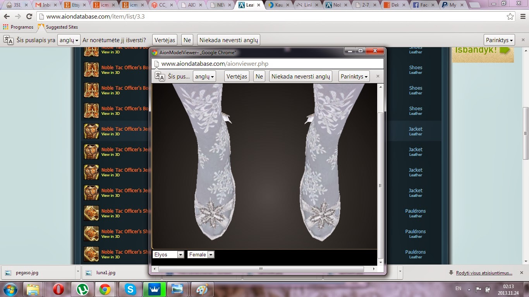Click Niekada neversti anglų in main bar
529x297 pixels.
[228, 40]
